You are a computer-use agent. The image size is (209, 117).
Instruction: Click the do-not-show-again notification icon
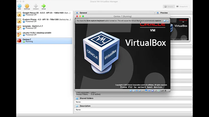tap(167, 21)
